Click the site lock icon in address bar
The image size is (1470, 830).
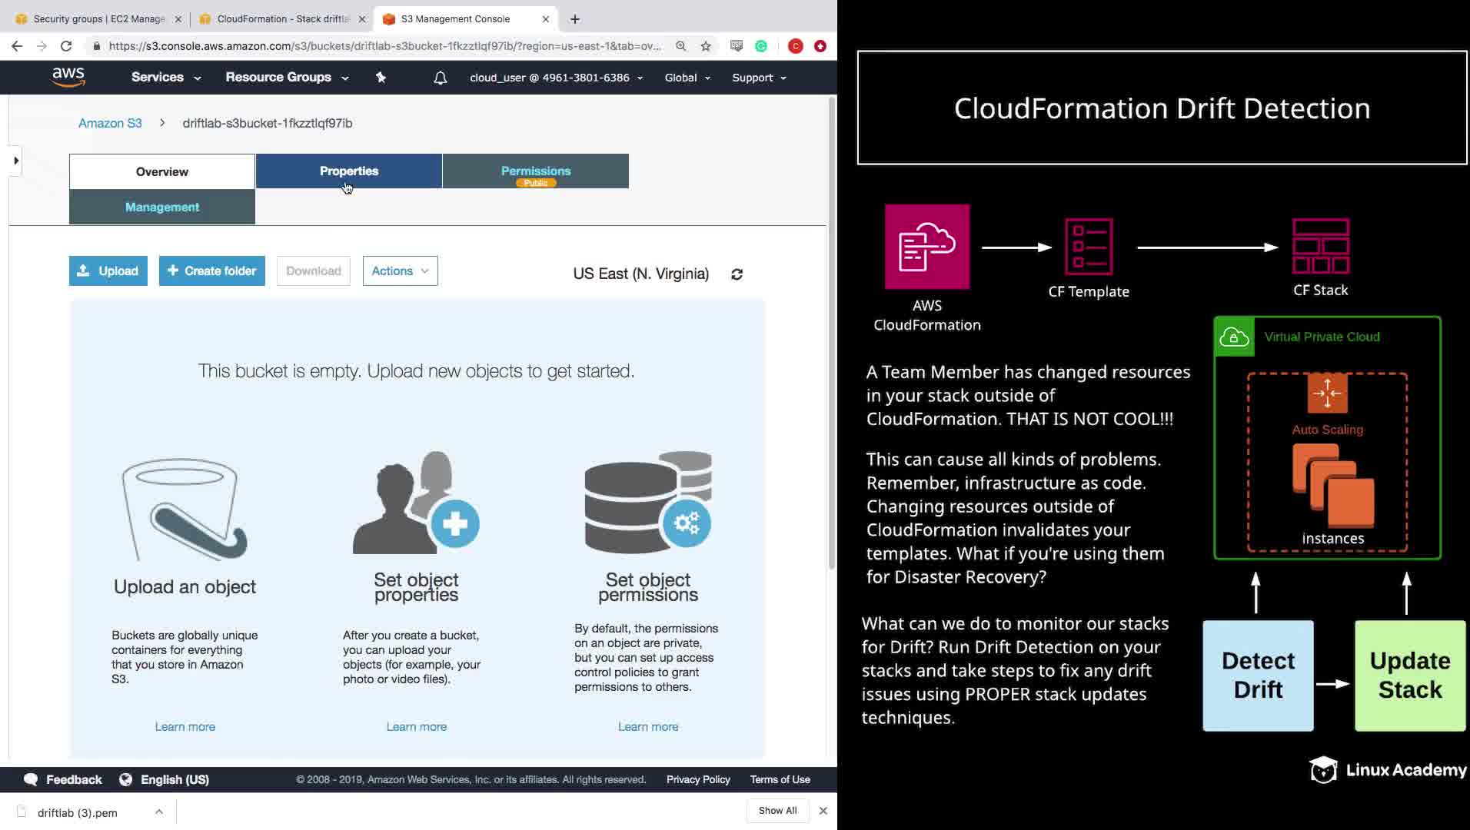[x=96, y=46]
